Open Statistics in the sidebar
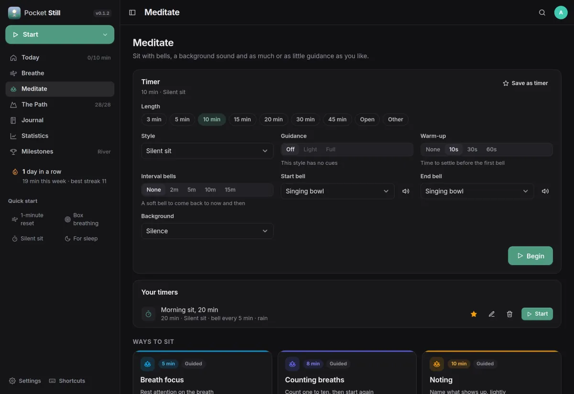This screenshot has width=574, height=394. pos(60,136)
